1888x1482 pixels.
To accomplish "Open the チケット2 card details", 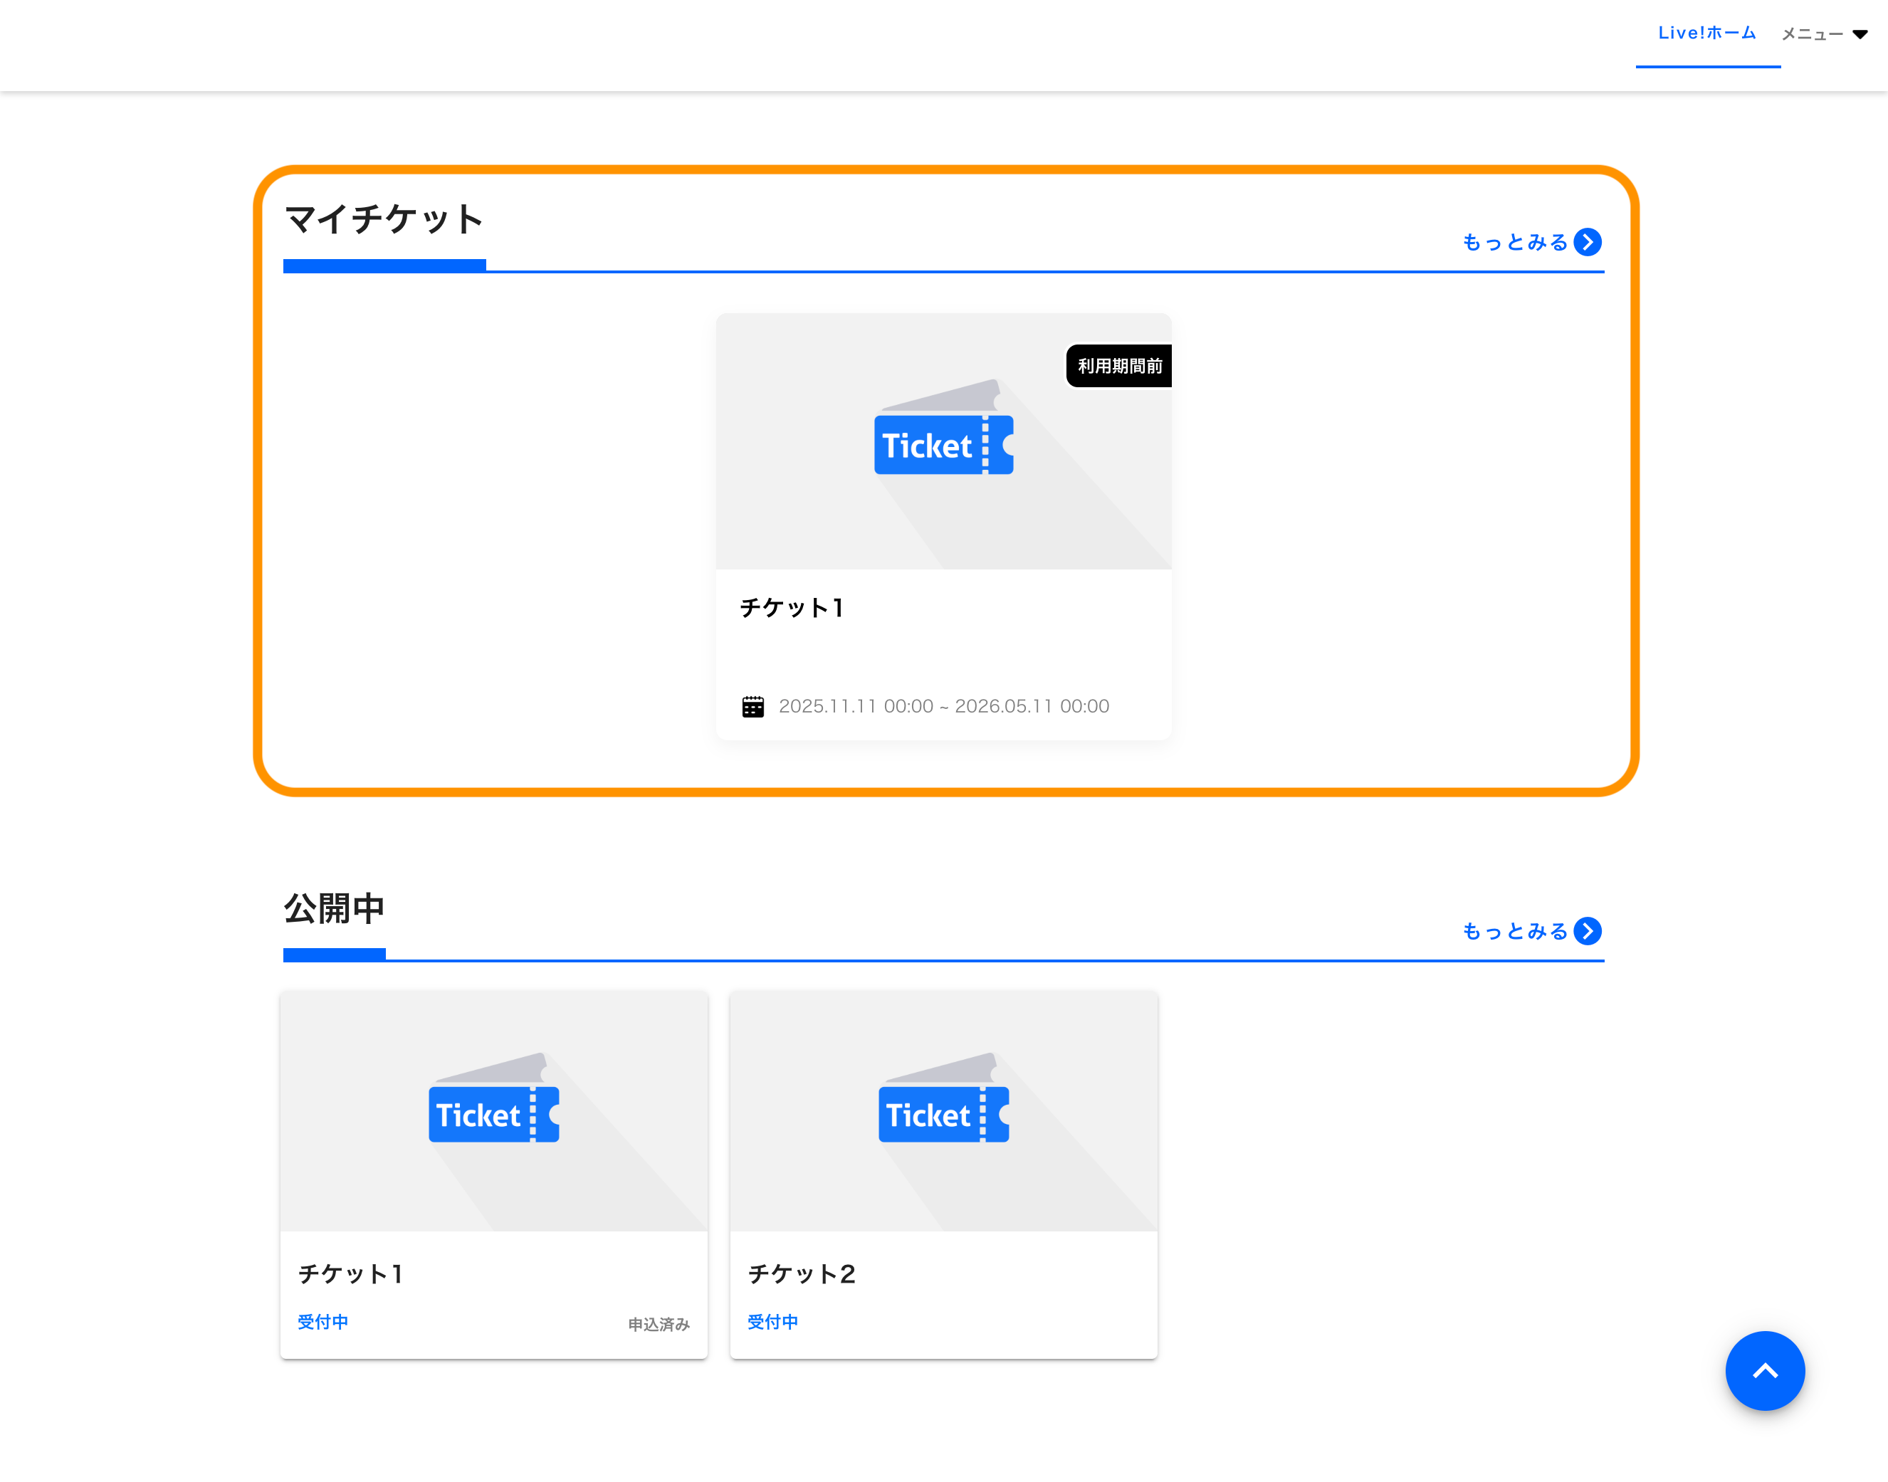I will click(x=943, y=1172).
